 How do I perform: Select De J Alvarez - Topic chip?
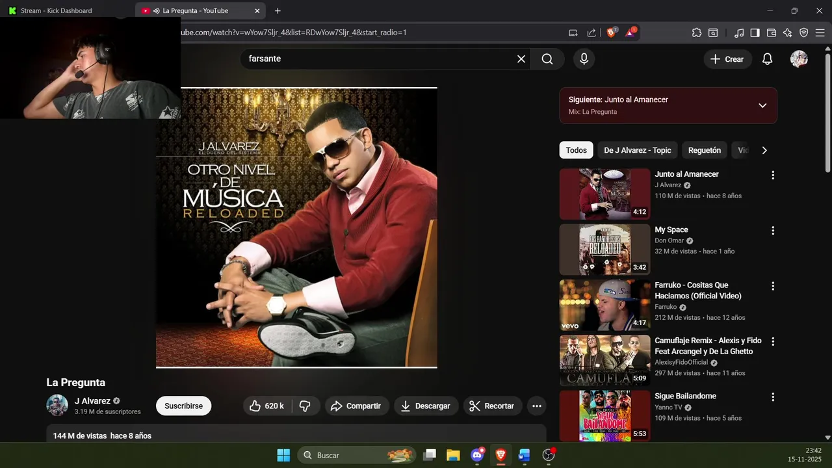pos(637,150)
